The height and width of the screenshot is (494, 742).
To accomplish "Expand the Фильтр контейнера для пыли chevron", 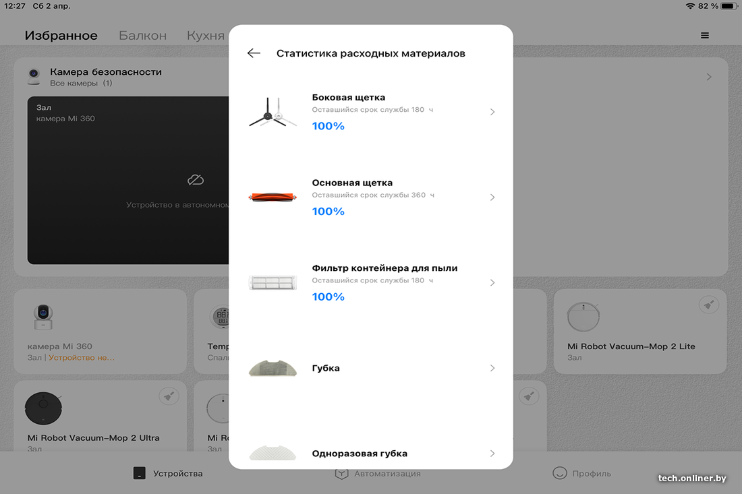I will pyautogui.click(x=492, y=282).
